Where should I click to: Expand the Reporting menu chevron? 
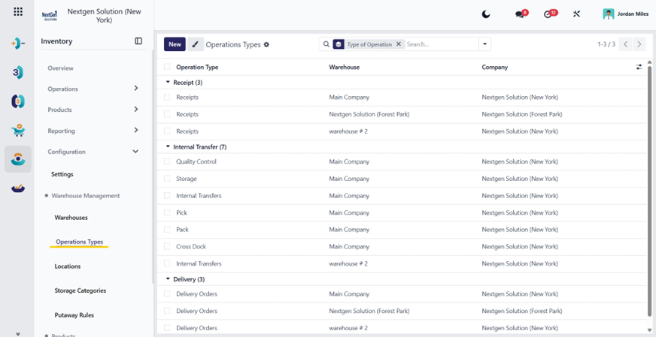[136, 131]
